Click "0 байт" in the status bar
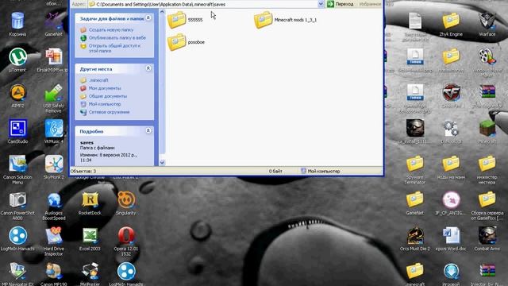The width and height of the screenshot is (508, 286). 275,171
